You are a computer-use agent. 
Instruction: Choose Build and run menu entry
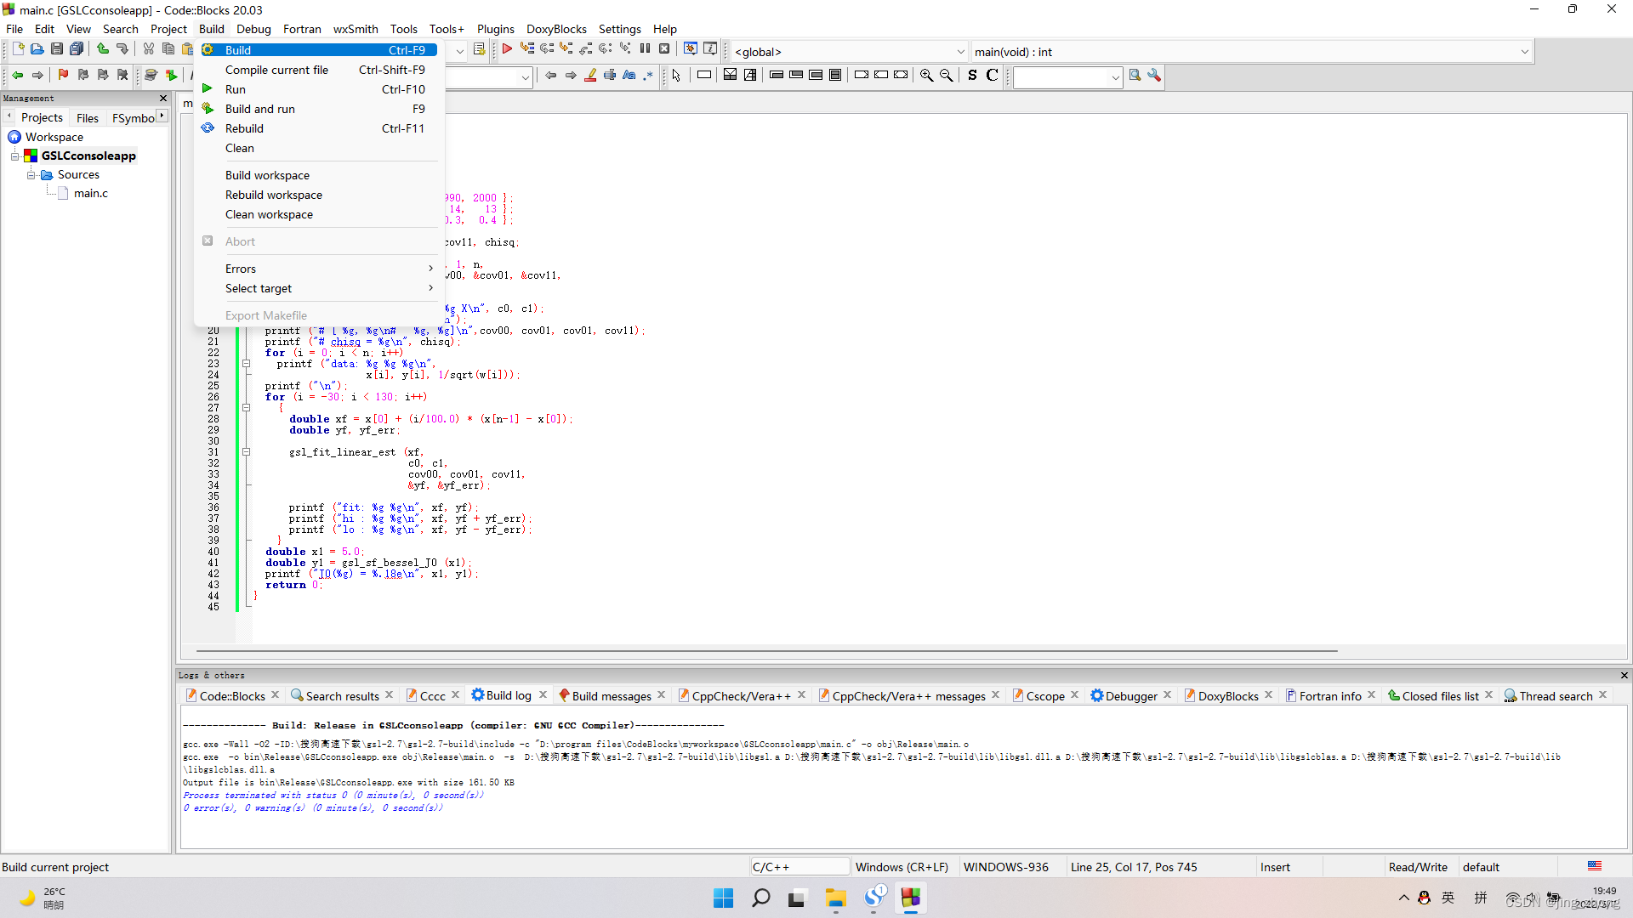318,109
